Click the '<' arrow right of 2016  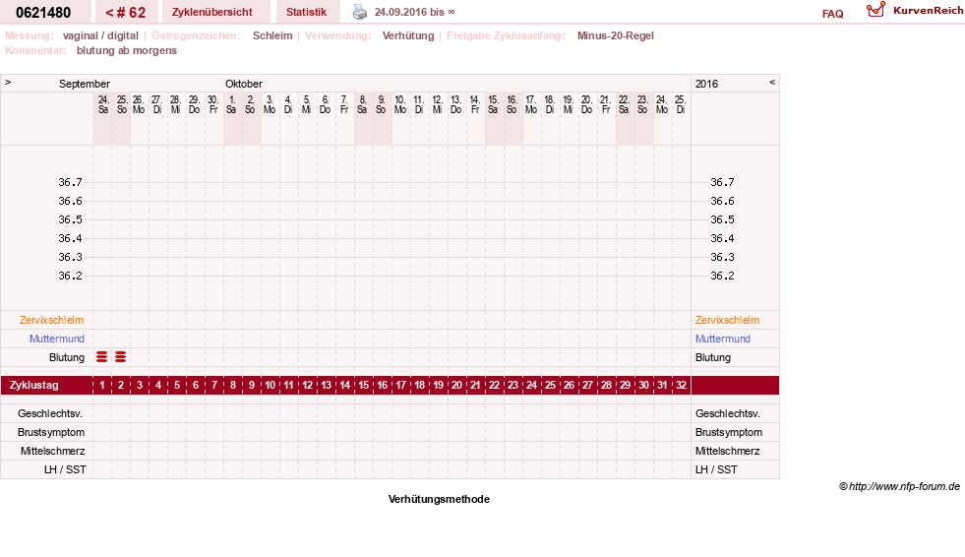coord(772,82)
